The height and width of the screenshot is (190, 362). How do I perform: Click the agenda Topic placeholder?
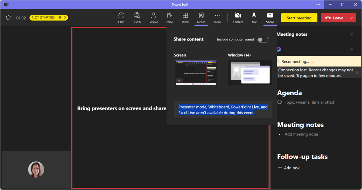[309, 102]
